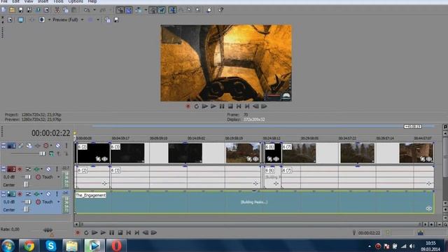Toggle Enable Snapping in the top toolbar

coord(120,10)
